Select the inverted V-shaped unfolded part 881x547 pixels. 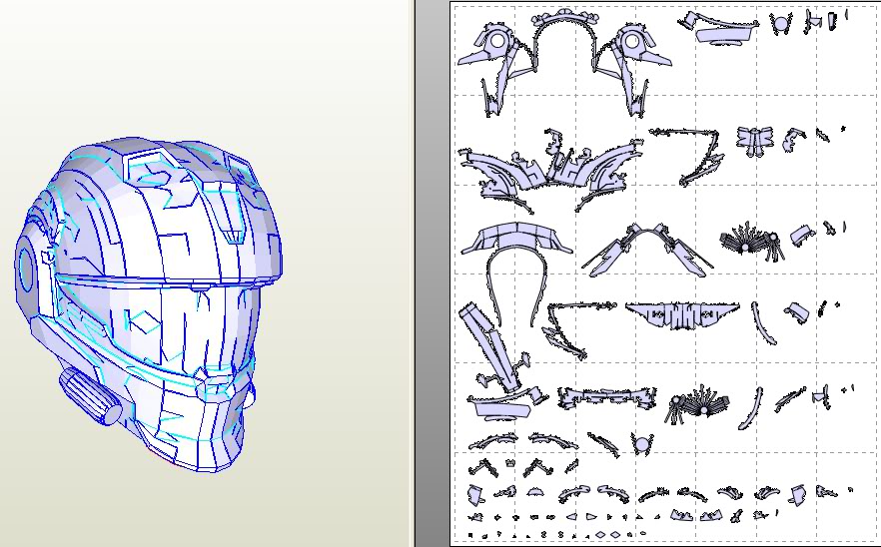click(x=648, y=249)
